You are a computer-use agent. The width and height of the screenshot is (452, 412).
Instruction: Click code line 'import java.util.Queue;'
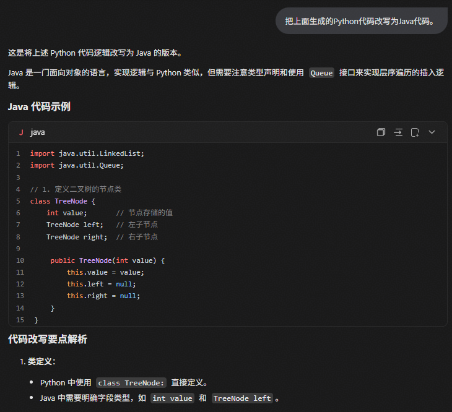[x=77, y=165]
